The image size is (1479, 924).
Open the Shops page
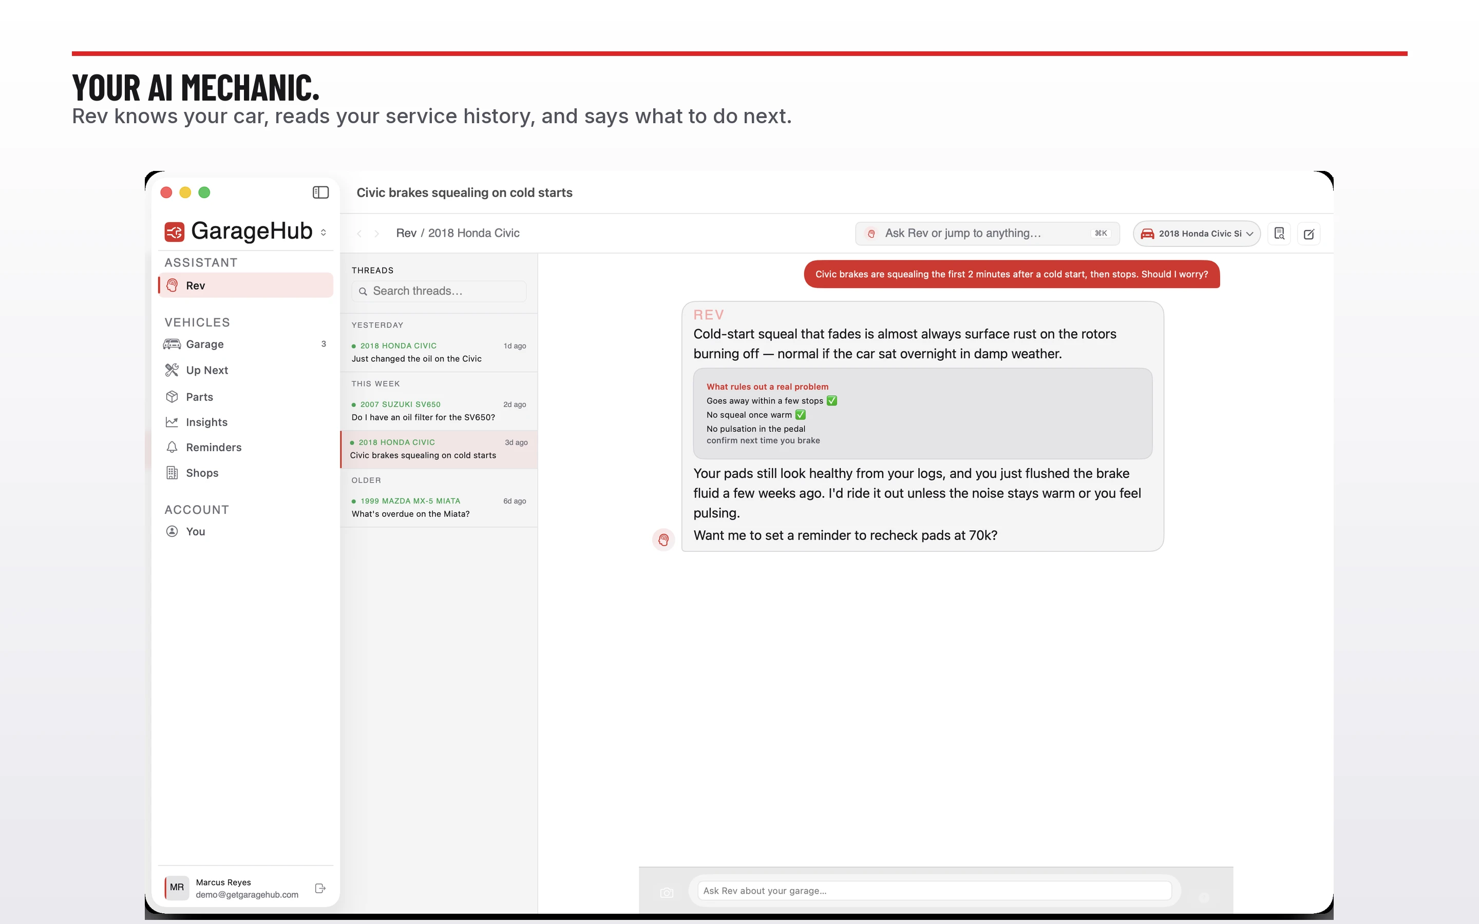tap(245, 473)
